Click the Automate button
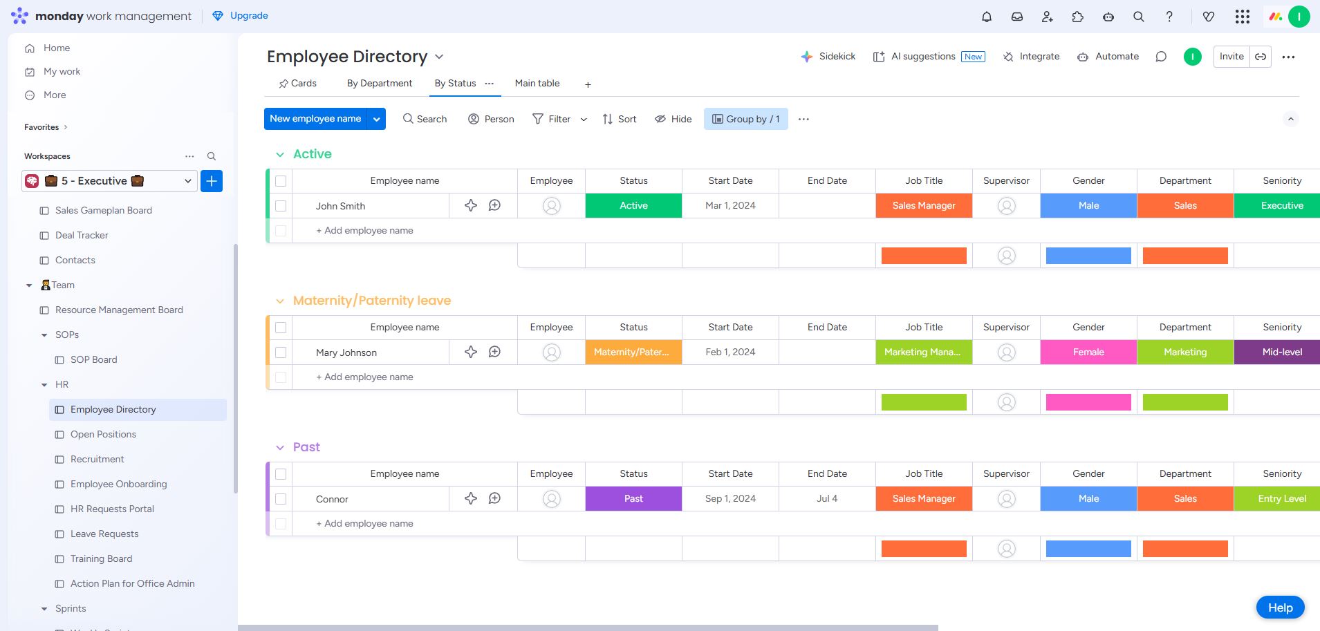 coord(1108,57)
